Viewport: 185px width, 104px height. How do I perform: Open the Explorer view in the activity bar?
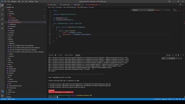2,5
